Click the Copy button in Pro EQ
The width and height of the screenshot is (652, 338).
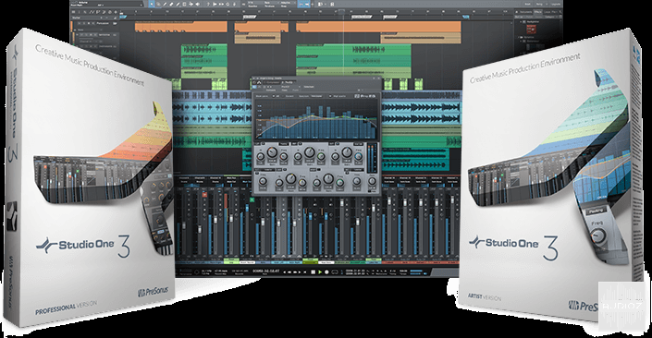(x=285, y=91)
